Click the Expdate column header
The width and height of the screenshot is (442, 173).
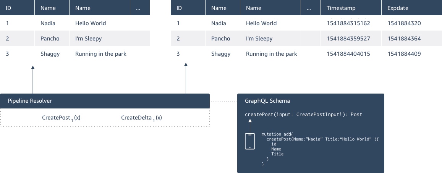click(x=398, y=8)
